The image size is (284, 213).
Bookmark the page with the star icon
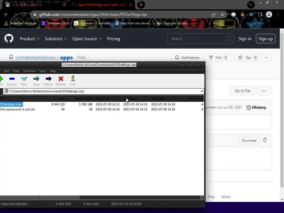pos(222,14)
